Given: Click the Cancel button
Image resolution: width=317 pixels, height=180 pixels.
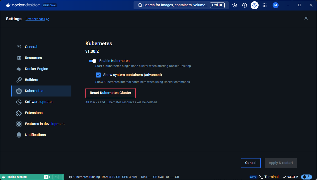Looking at the screenshot, I should (x=251, y=163).
